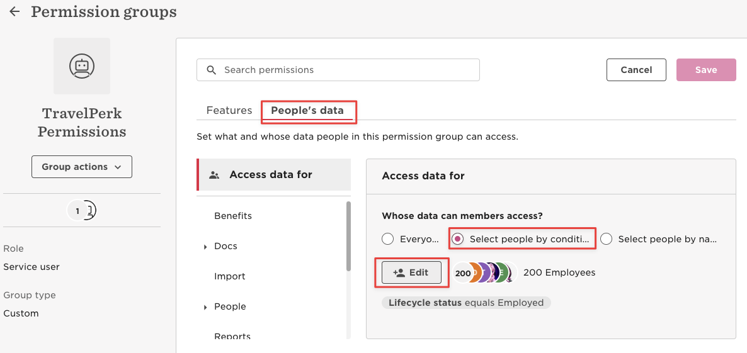Click the magnifier icon in search permissions
Viewport: 747px width, 353px height.
point(212,70)
